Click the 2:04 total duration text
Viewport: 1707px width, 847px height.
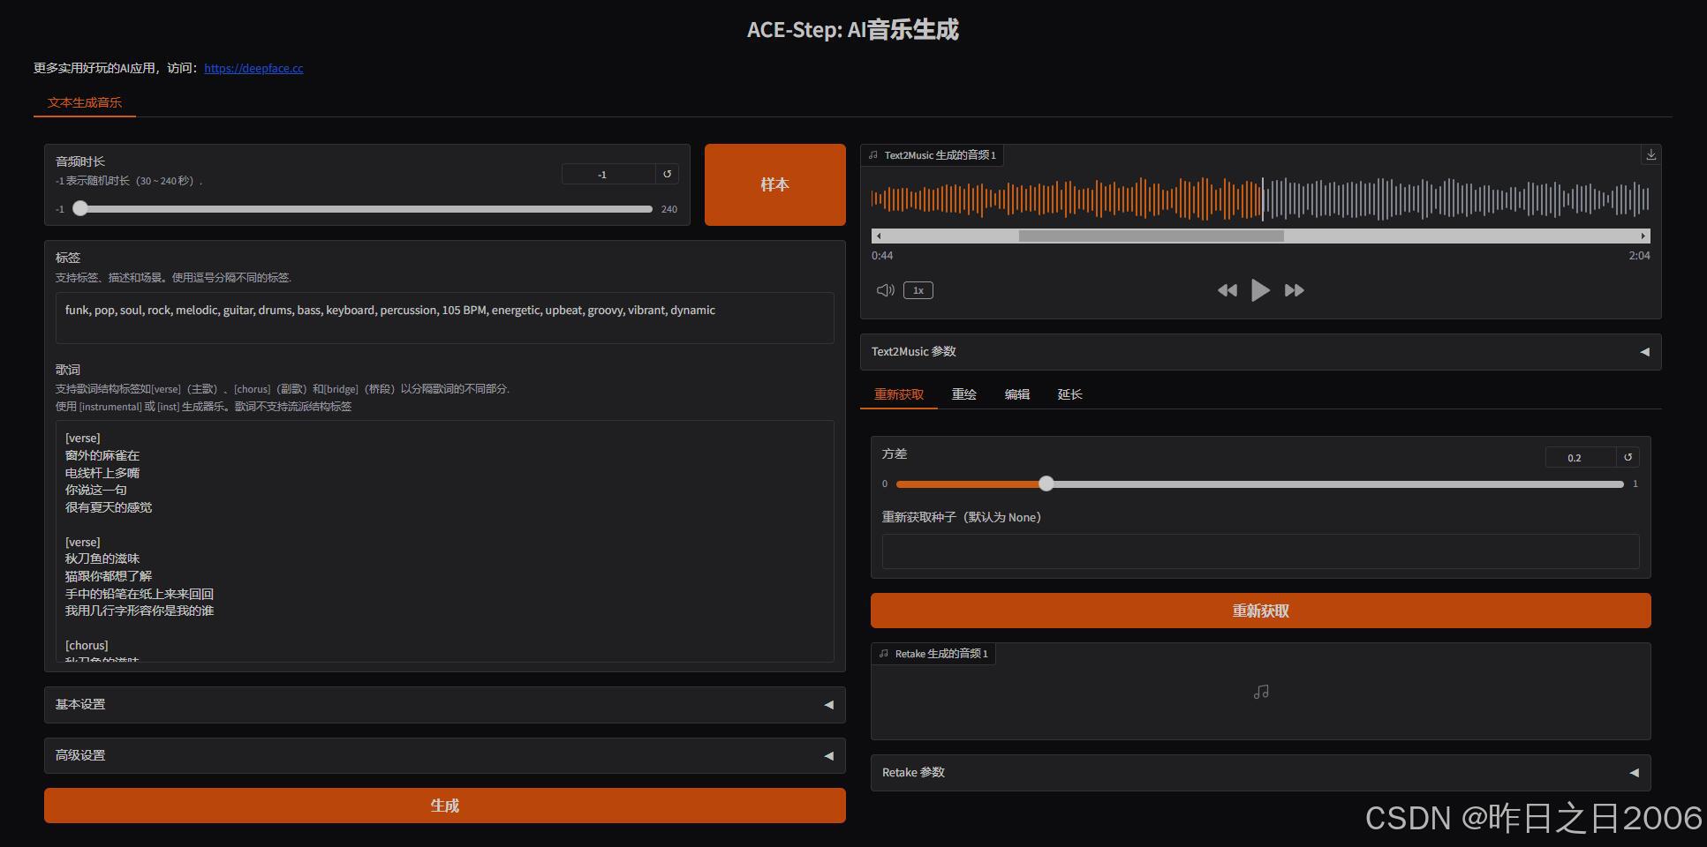(1639, 256)
